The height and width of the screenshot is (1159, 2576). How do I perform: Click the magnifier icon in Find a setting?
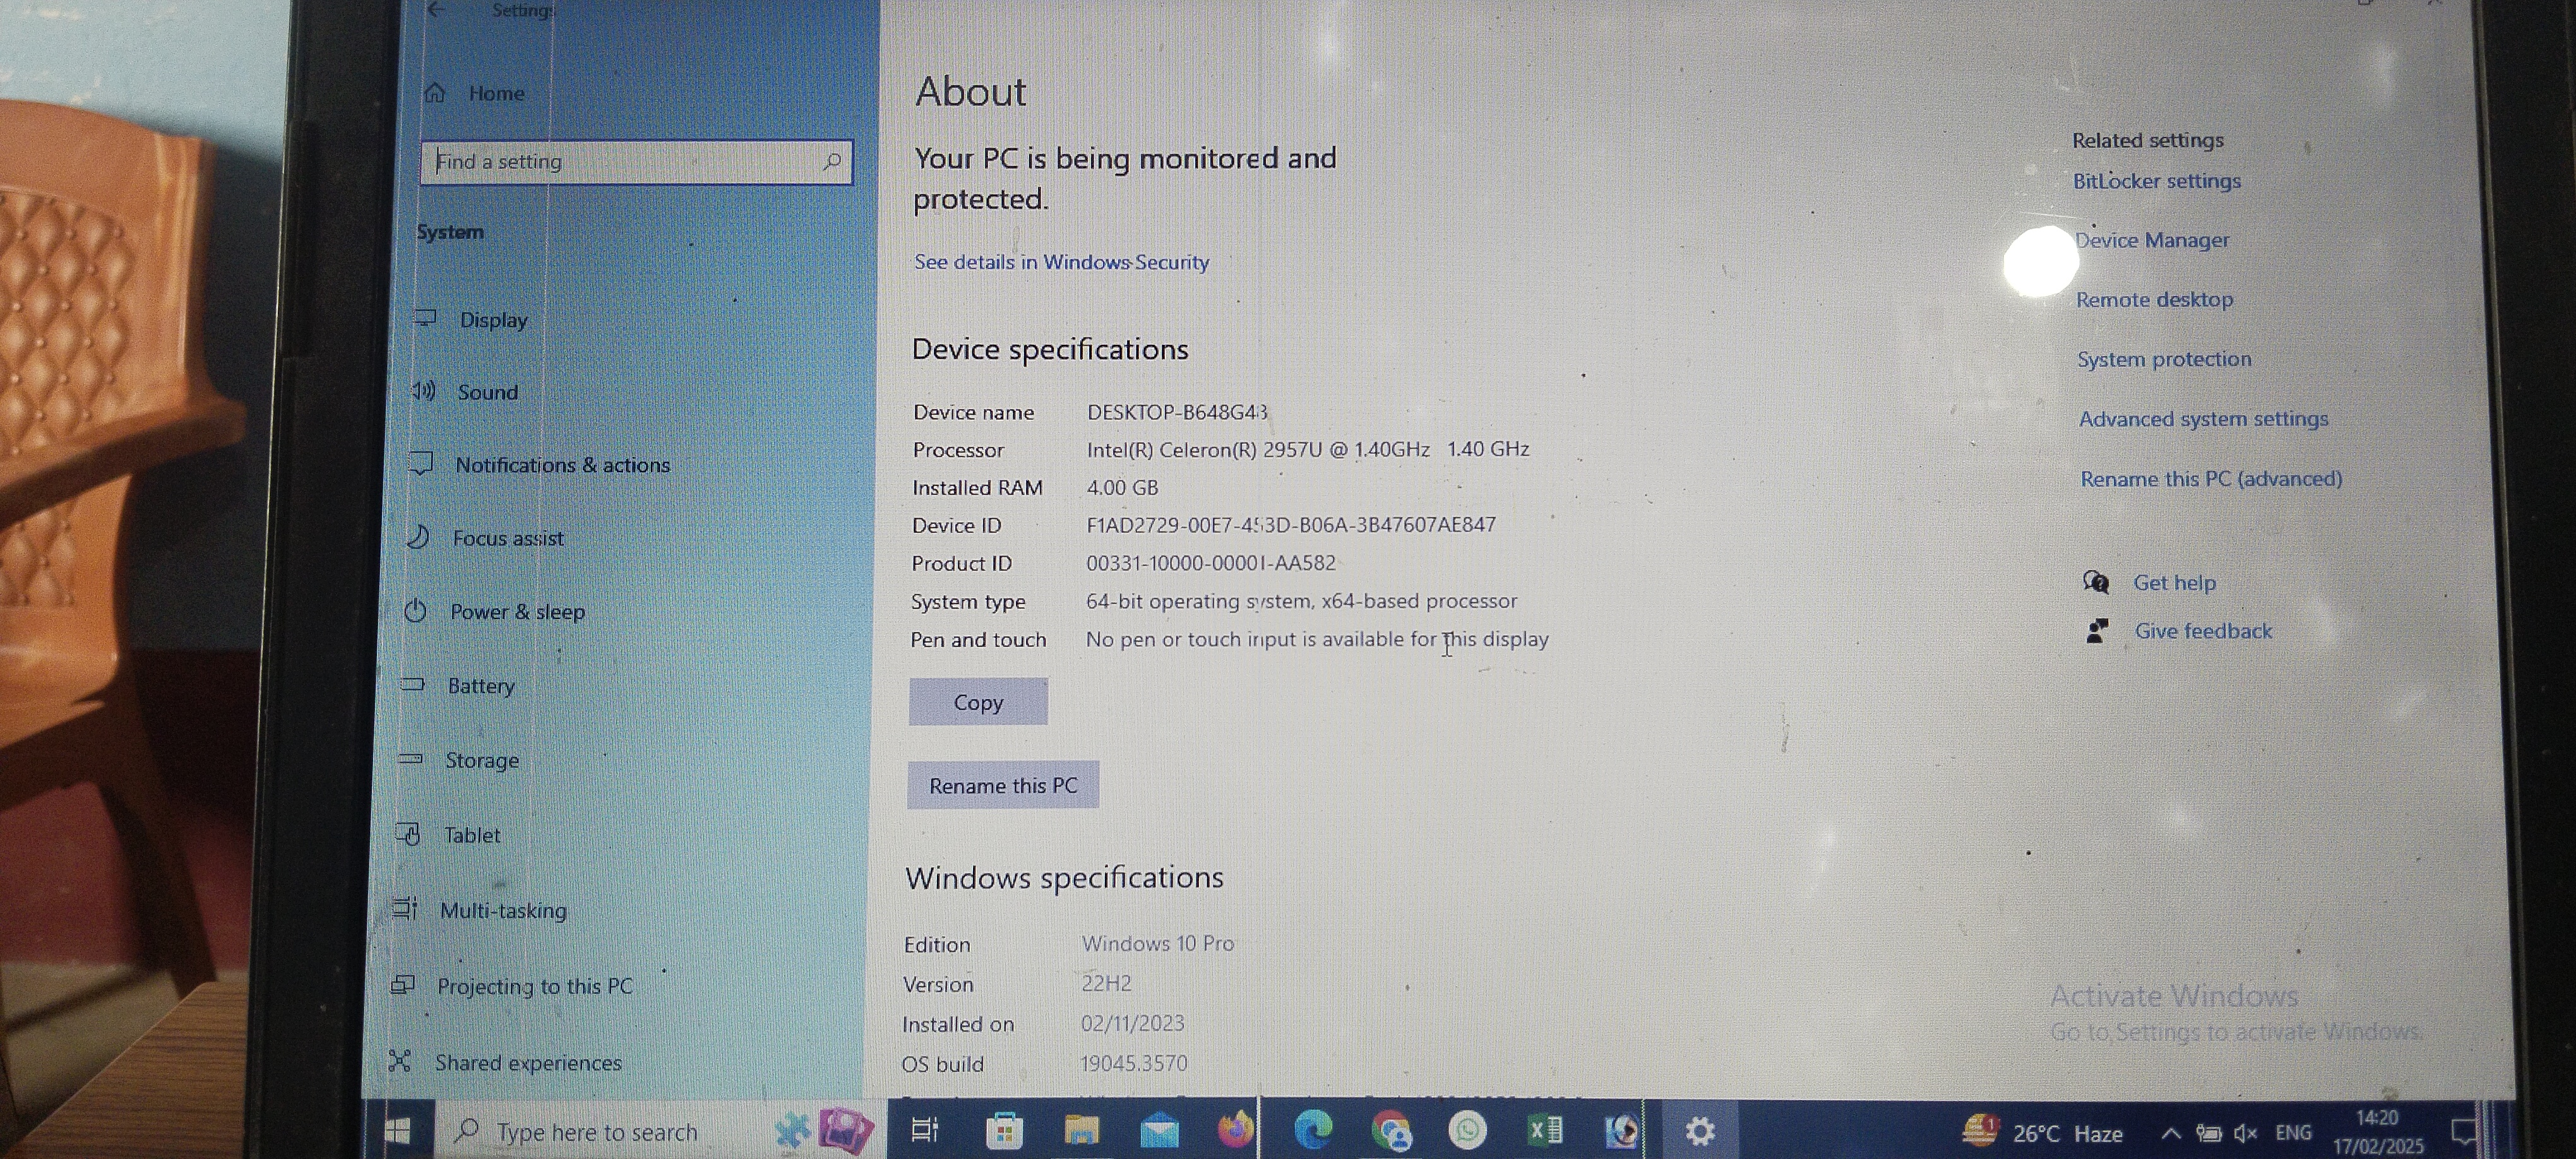coord(831,161)
